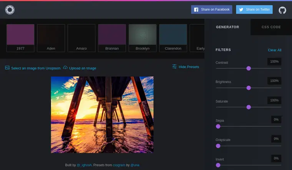Edit the Grayscale 0% value field
Image resolution: width=292 pixels, height=170 pixels.
click(276, 139)
